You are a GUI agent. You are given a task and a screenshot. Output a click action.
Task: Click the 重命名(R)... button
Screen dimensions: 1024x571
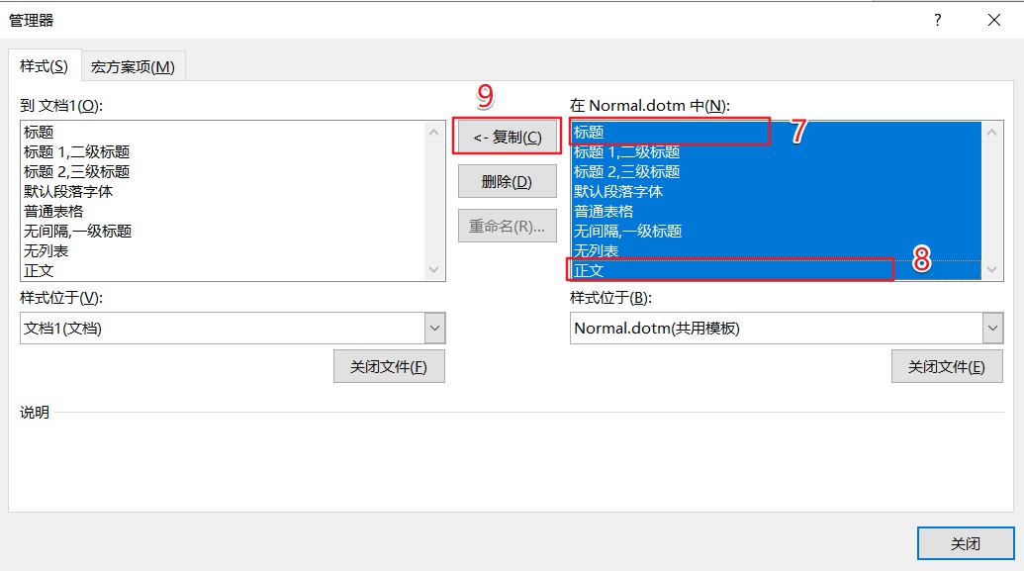pyautogui.click(x=508, y=226)
